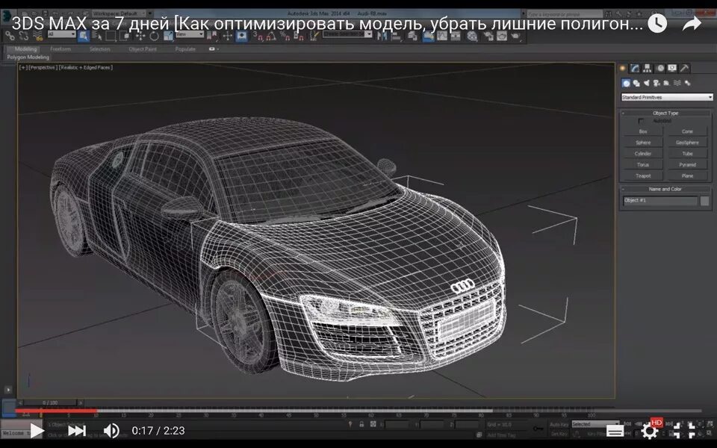Open the Hierarchy command panel tab
The width and height of the screenshot is (717, 448).
click(647, 69)
